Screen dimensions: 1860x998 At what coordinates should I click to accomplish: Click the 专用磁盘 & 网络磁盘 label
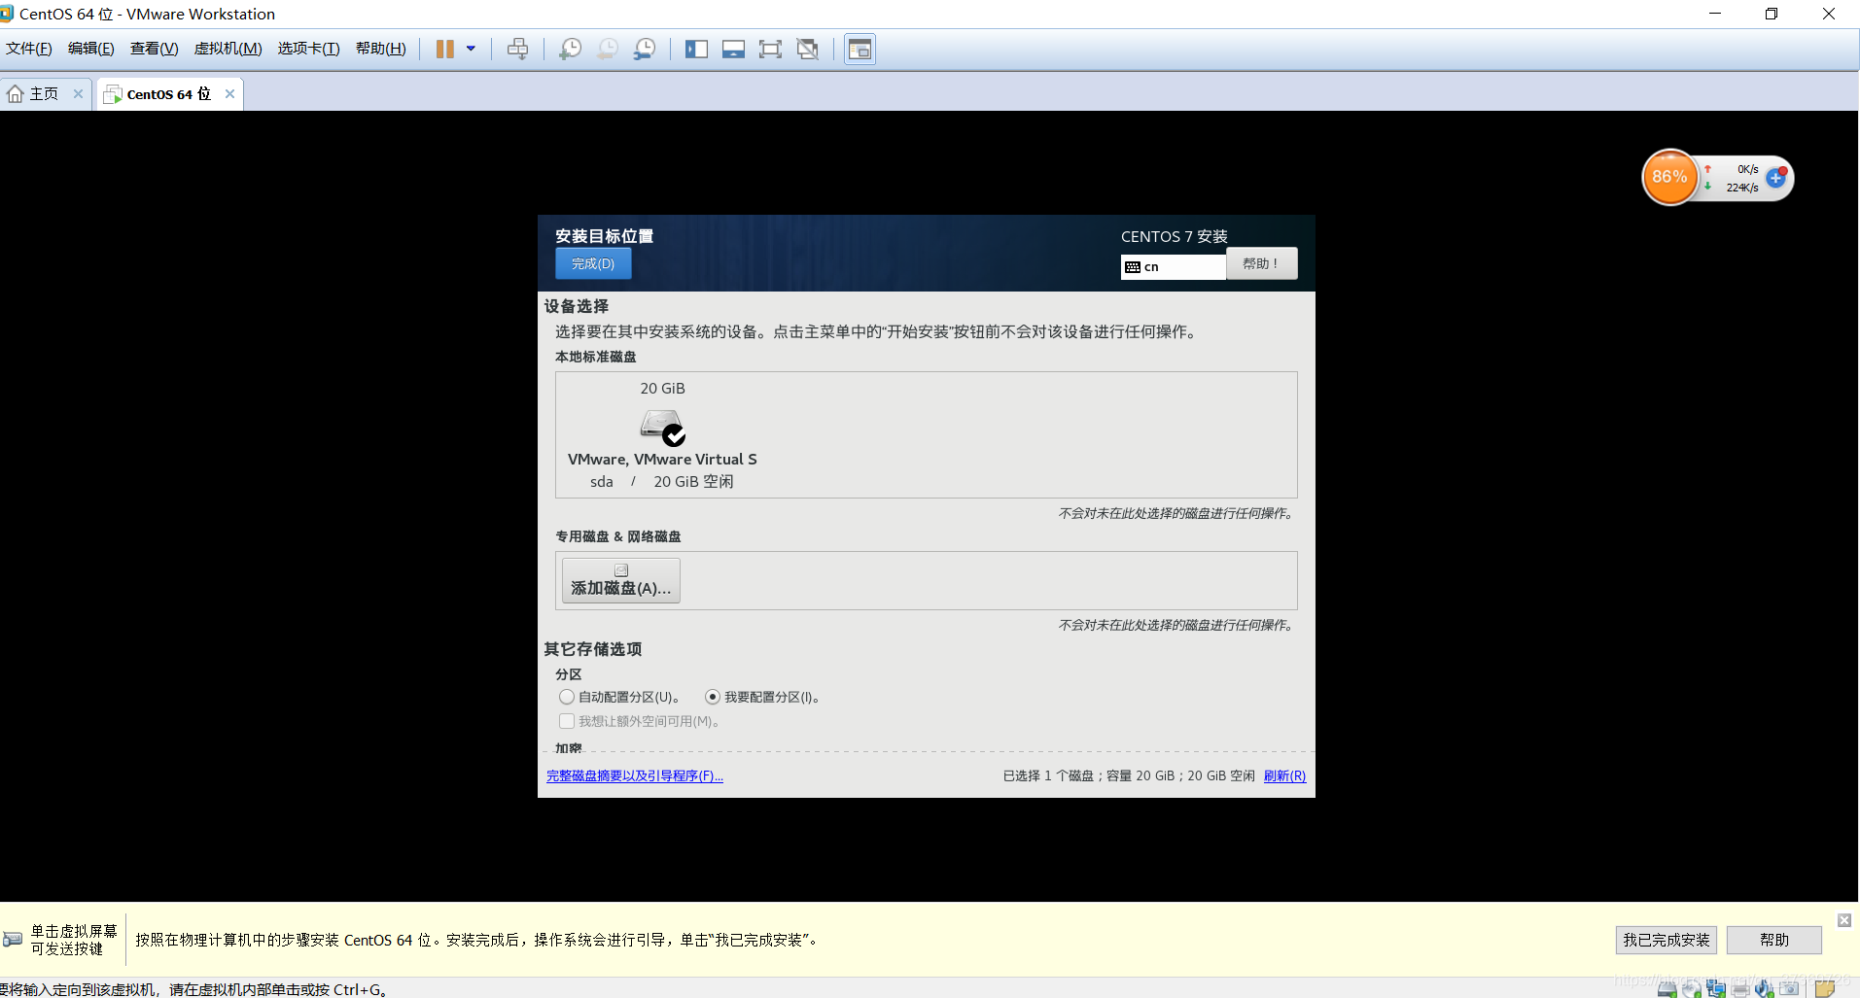(618, 536)
